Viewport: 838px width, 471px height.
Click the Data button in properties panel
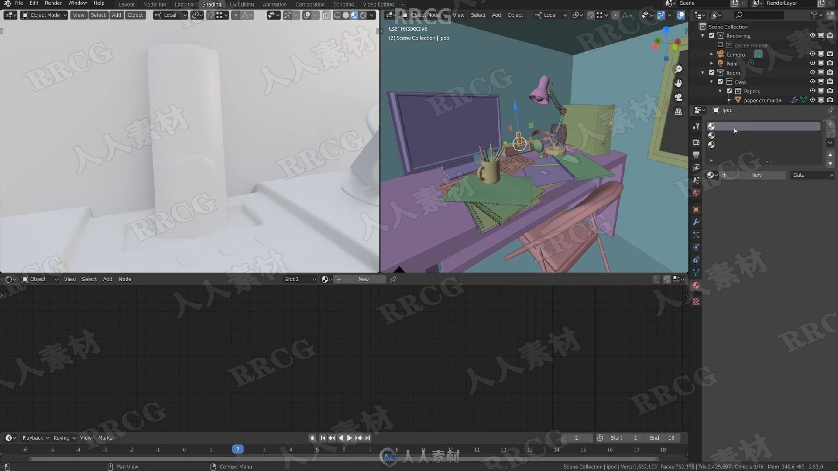[x=798, y=174]
